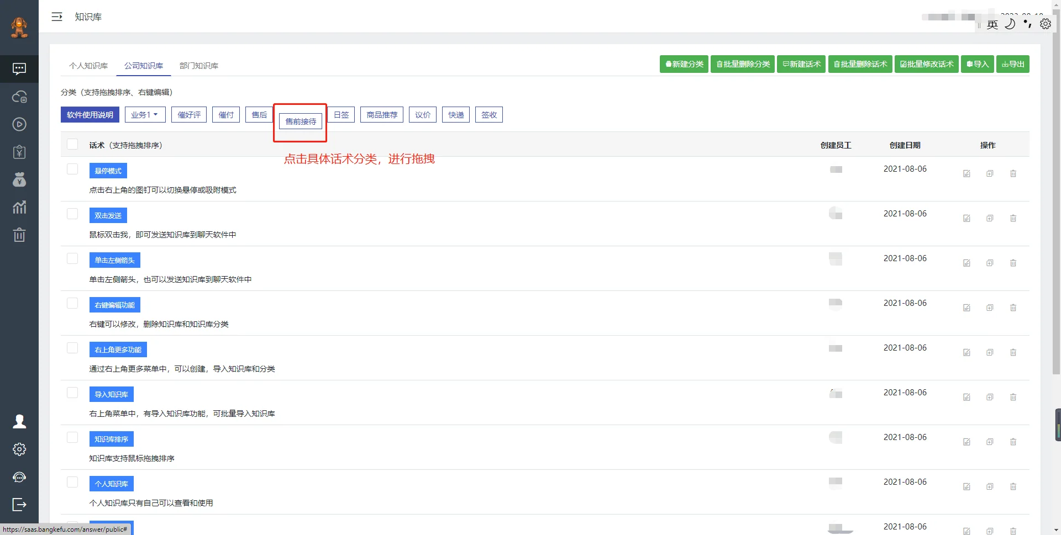Collapse the sidebar with hamburger icon
Viewport: 1061px width, 535px height.
click(57, 17)
